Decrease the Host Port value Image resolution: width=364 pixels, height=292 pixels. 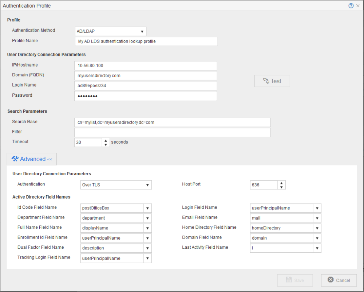pos(281,187)
